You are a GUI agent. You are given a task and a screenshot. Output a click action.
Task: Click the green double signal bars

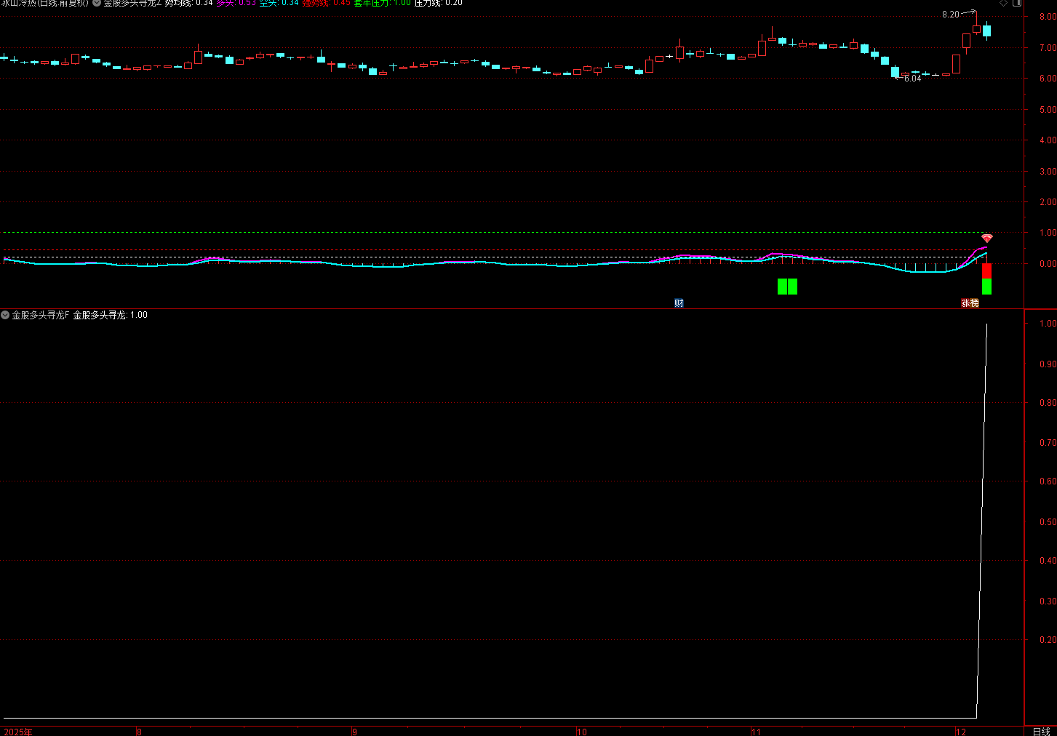point(787,287)
